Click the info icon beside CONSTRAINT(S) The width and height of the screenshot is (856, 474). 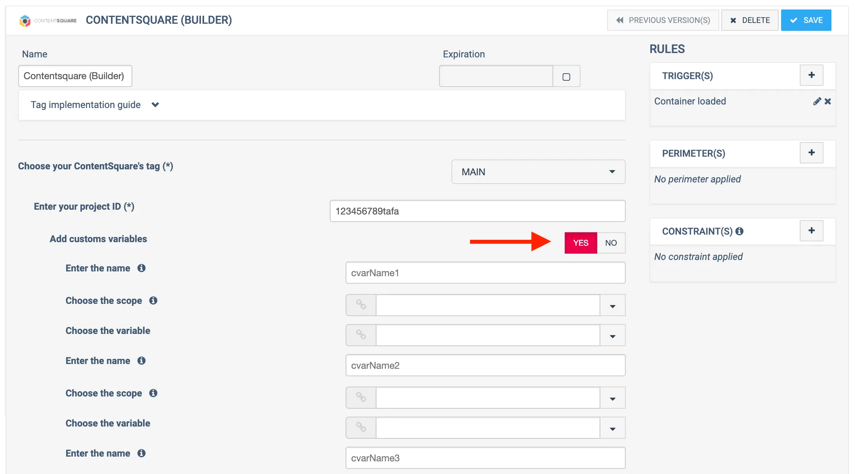coord(739,231)
